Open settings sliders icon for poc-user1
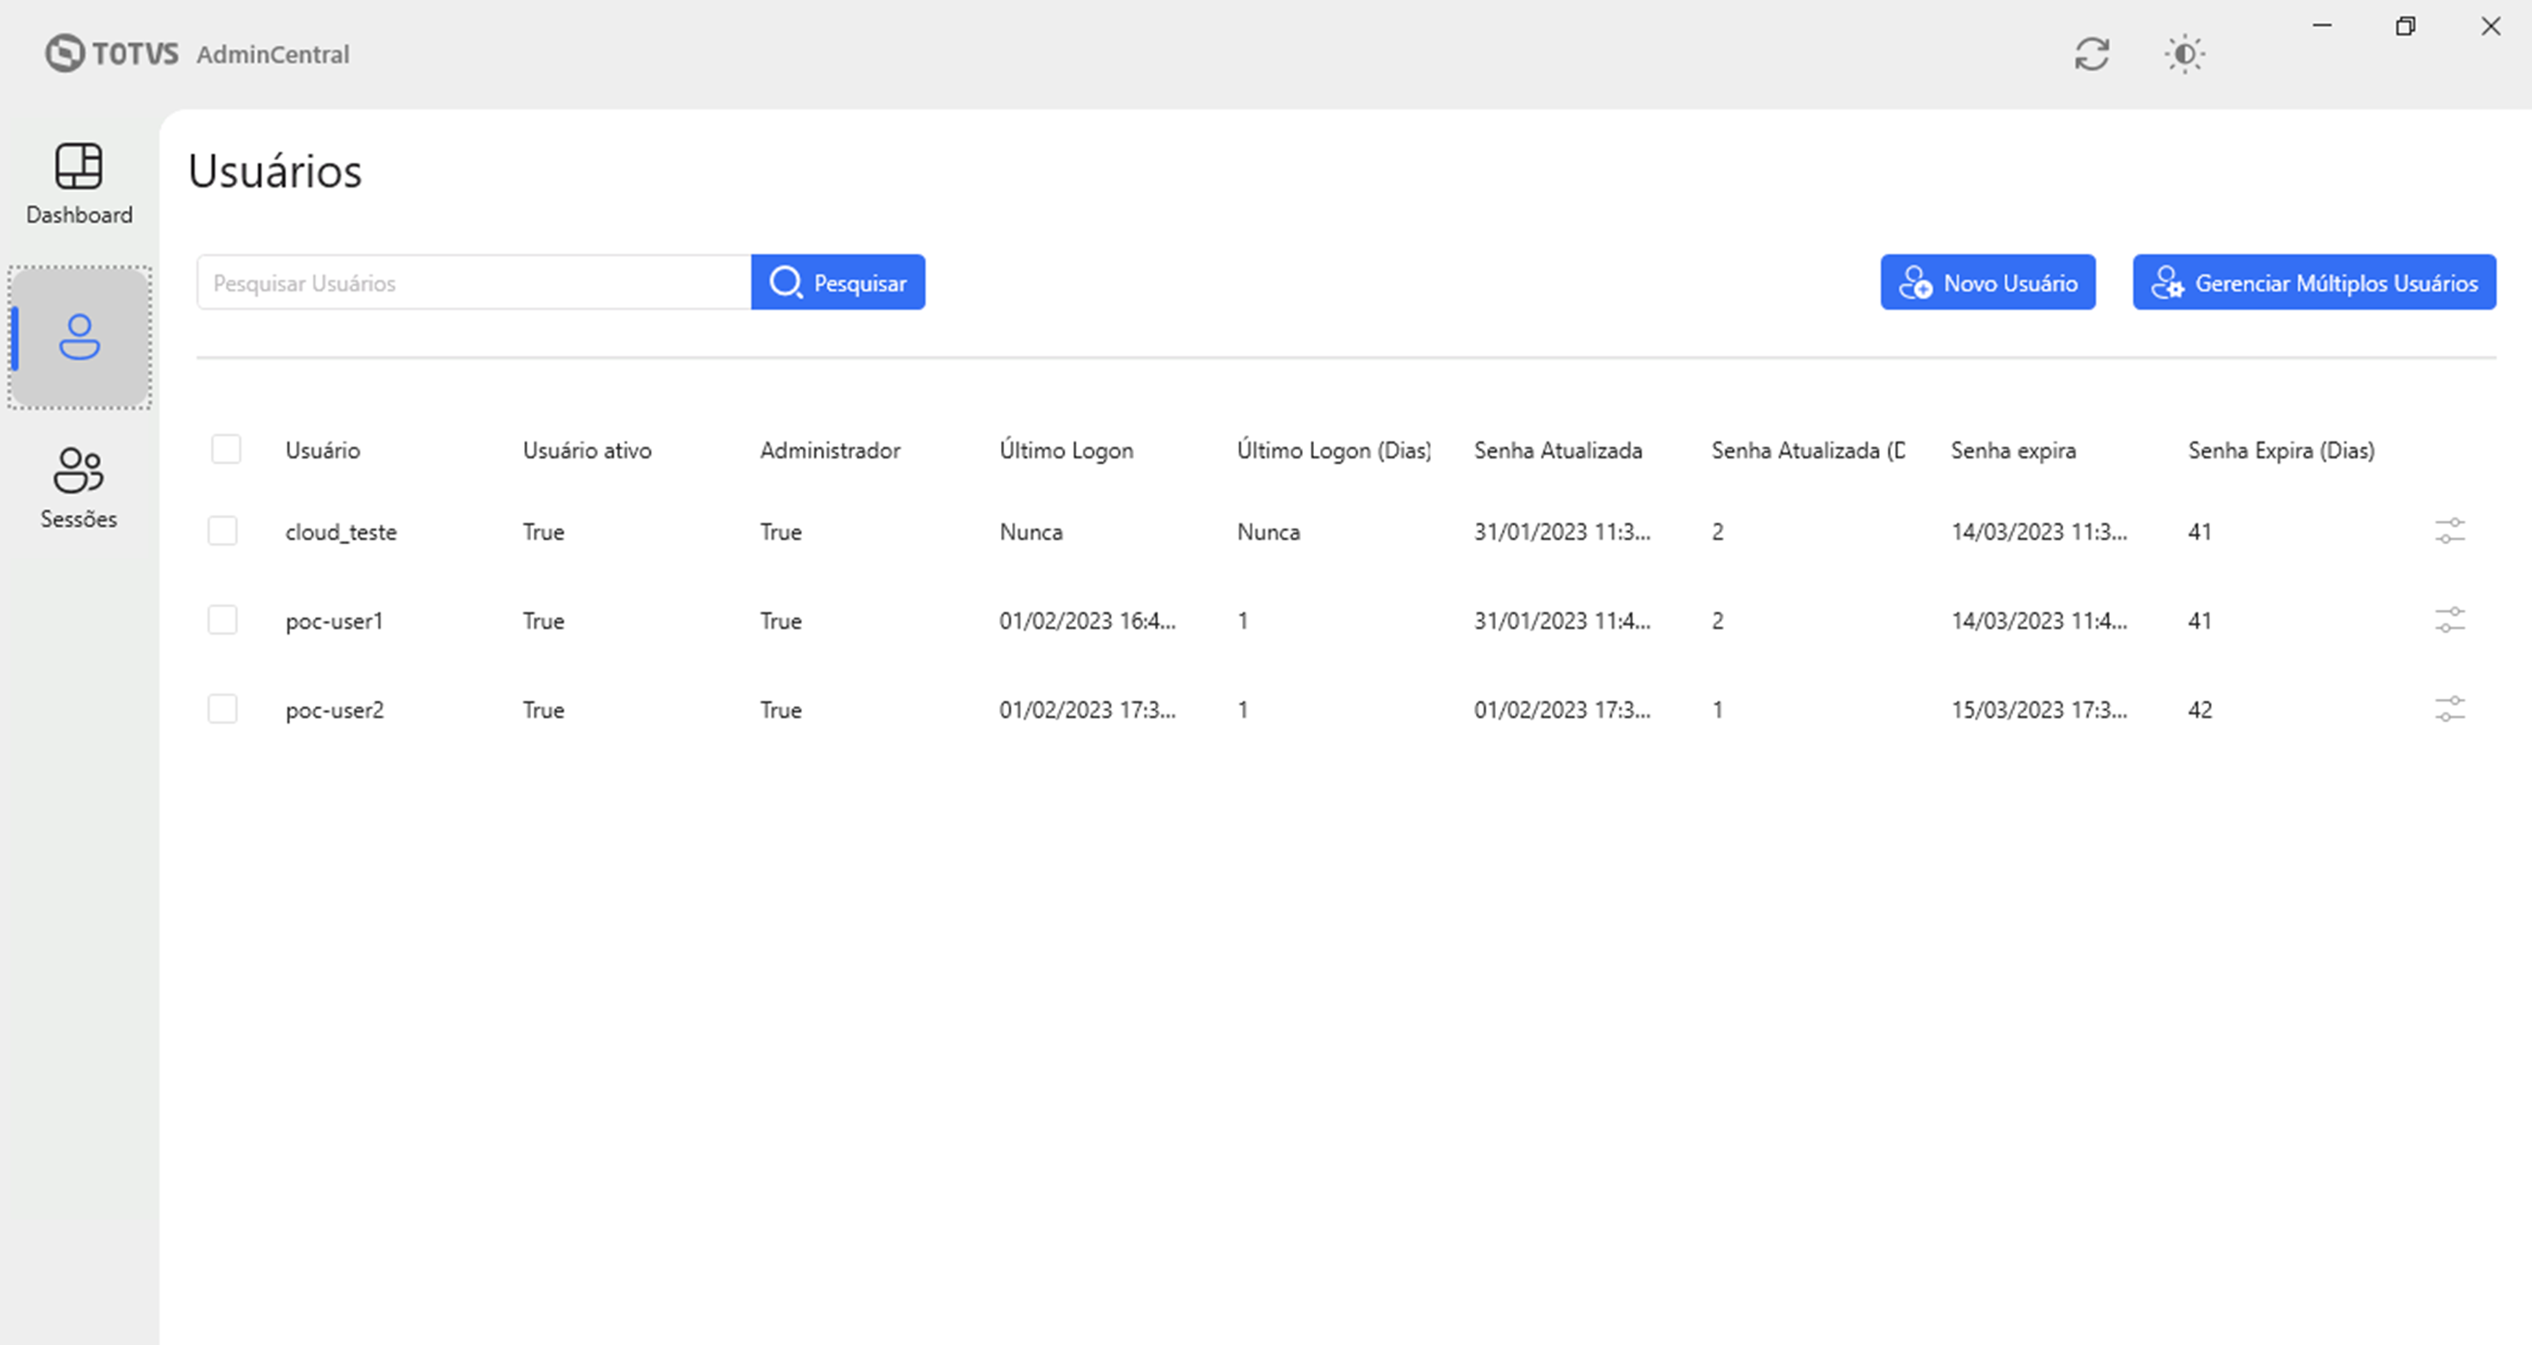 pyautogui.click(x=2450, y=620)
